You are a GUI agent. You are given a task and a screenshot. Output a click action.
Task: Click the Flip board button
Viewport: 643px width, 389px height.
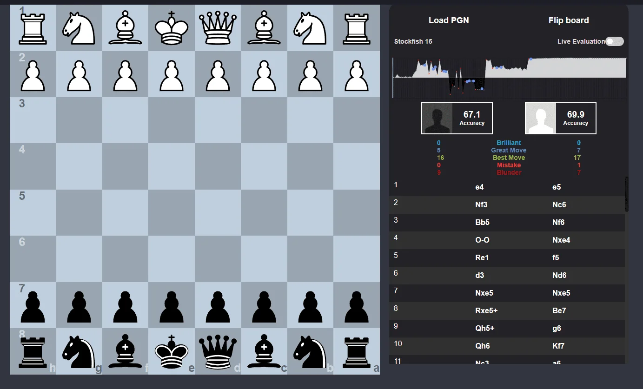click(569, 20)
